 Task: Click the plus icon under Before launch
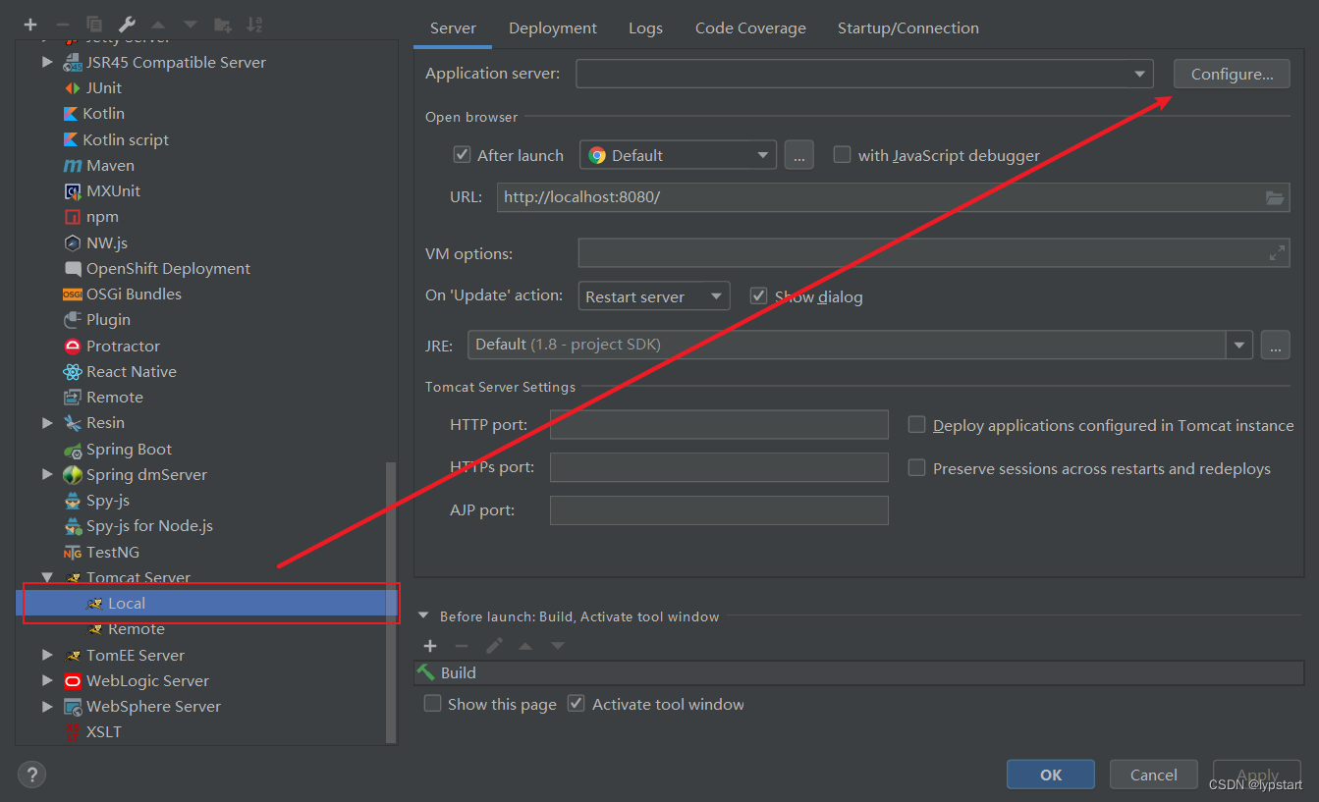click(x=430, y=645)
